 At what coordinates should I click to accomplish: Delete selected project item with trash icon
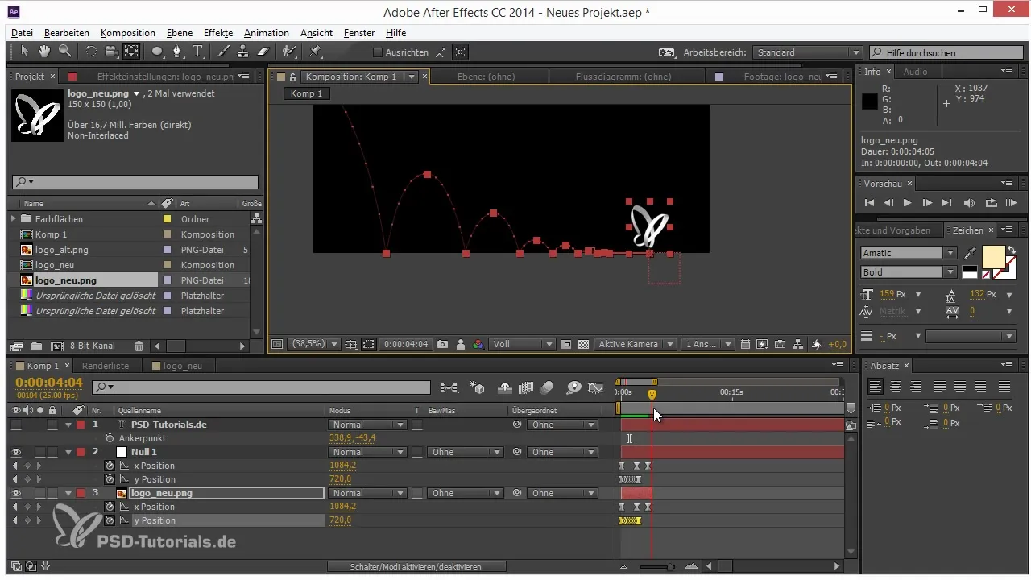[139, 346]
